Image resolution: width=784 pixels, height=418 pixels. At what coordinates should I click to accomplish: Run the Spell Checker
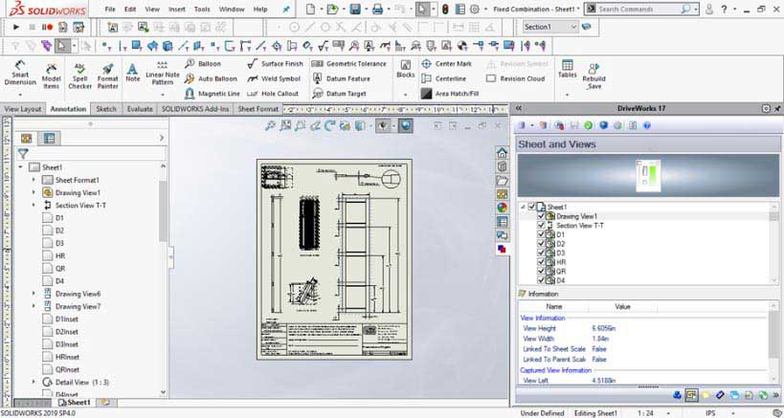[80, 75]
